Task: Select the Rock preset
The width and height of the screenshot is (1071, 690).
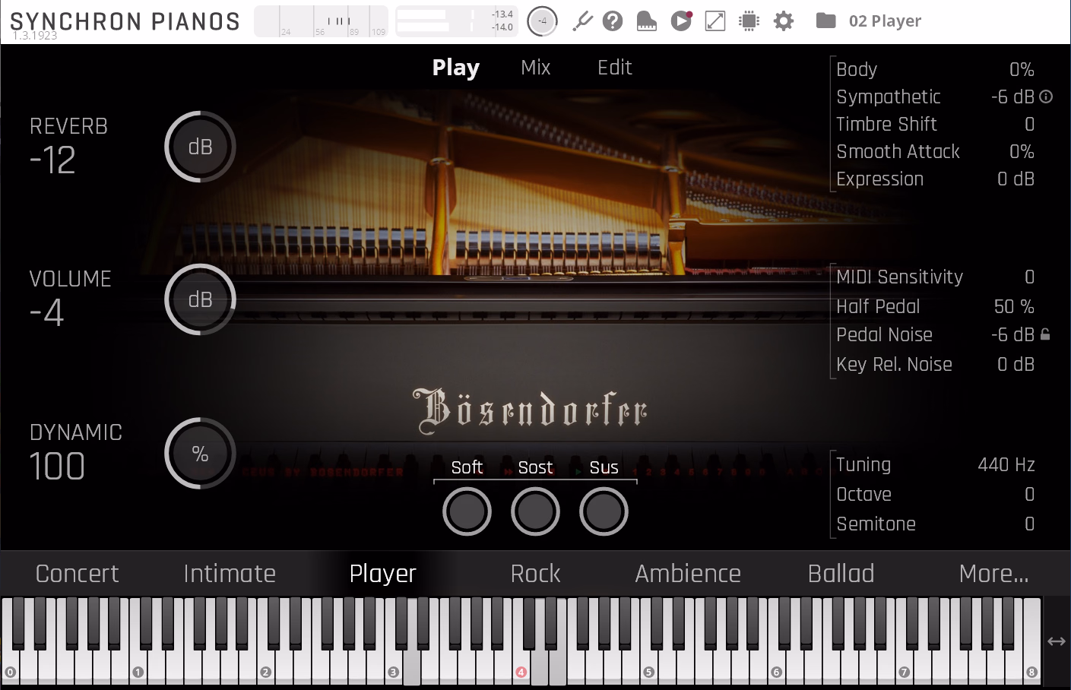Action: (x=536, y=573)
